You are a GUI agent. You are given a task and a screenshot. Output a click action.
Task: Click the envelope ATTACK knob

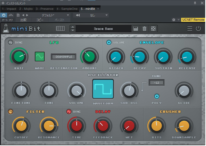pyautogui.click(x=116, y=57)
